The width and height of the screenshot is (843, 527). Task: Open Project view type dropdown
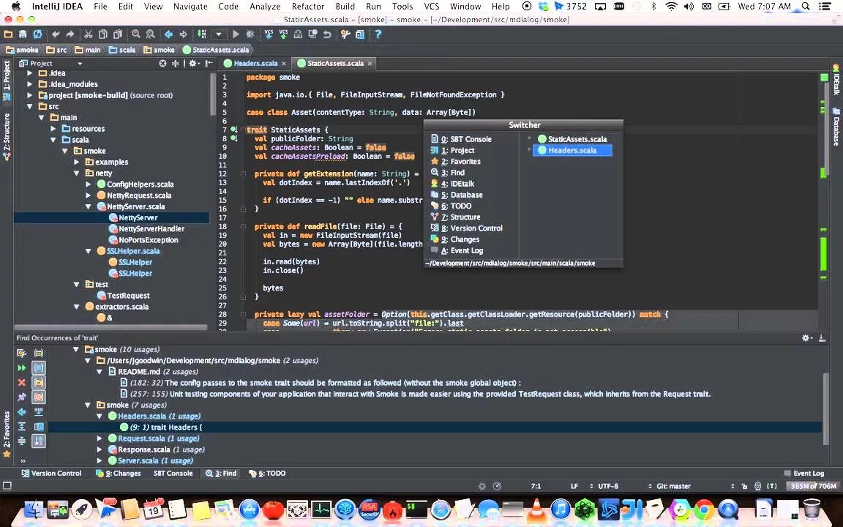tap(80, 64)
